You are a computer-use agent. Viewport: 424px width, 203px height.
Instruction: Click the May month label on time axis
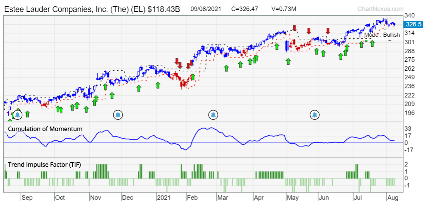(293, 198)
